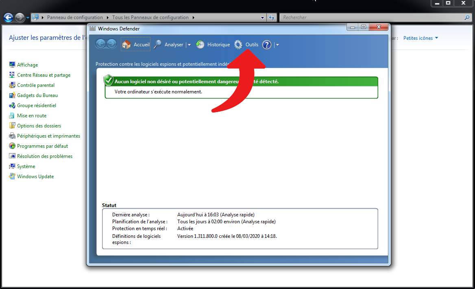This screenshot has height=289, width=475.
Task: Click the Windows Defender title bar icon
Action: [93, 28]
